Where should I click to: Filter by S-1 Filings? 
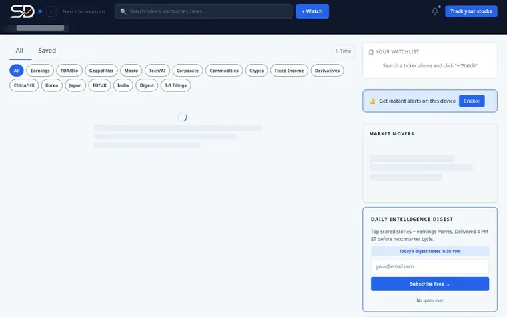[176, 85]
